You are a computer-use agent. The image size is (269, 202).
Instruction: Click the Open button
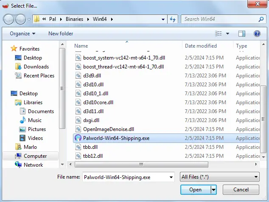(196, 190)
